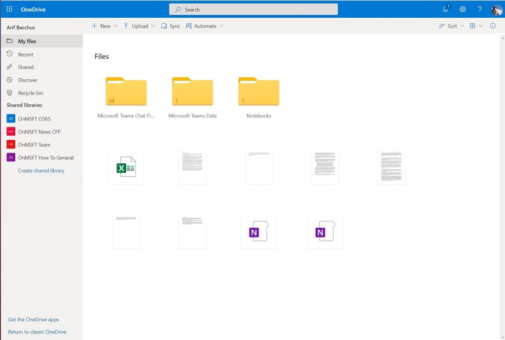Open the first document thumbnail in bottom row

(x=126, y=231)
